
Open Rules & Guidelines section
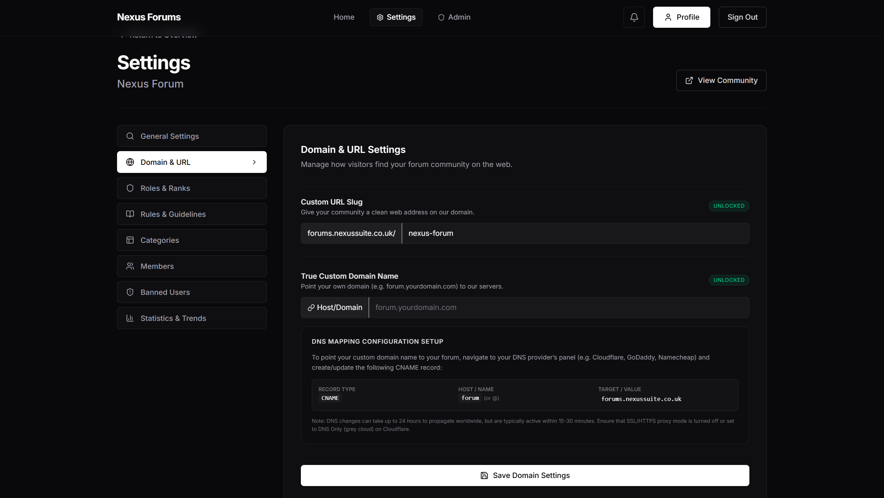click(x=192, y=214)
